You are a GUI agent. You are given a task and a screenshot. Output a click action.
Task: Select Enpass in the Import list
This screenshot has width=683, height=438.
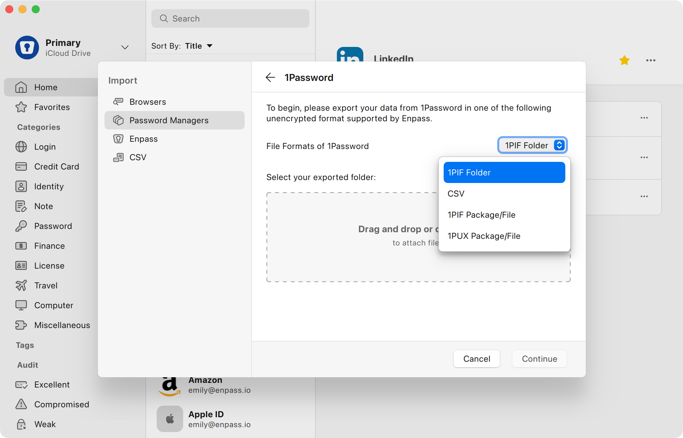click(x=175, y=139)
